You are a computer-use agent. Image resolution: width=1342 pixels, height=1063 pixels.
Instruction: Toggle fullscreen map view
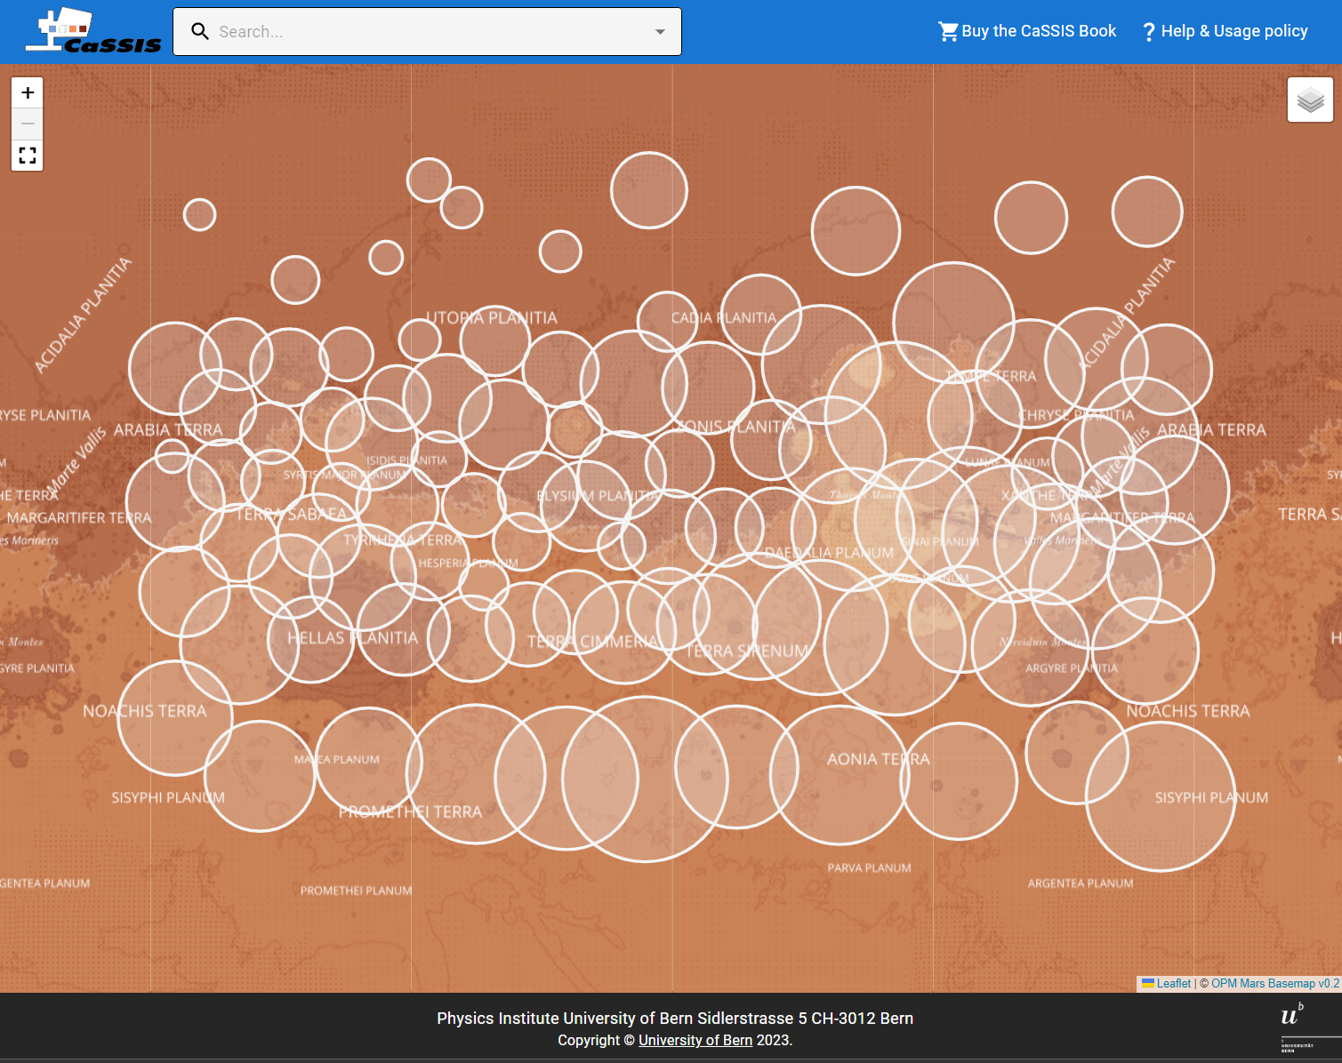[x=28, y=156]
